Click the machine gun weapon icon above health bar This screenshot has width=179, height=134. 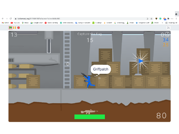point(89,112)
